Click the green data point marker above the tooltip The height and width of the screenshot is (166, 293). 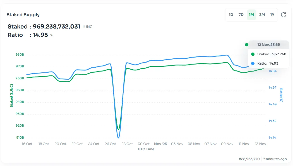click(x=246, y=44)
